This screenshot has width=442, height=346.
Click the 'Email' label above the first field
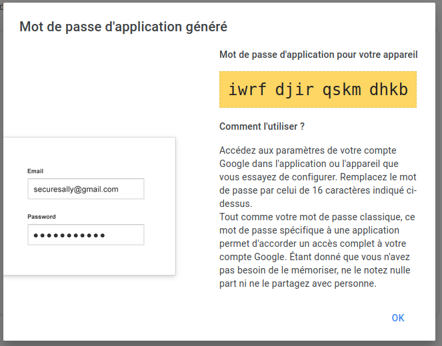click(35, 171)
